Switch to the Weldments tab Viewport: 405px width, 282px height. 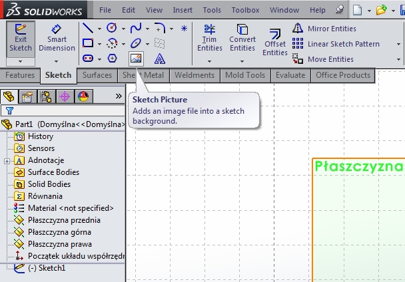pyautogui.click(x=195, y=75)
